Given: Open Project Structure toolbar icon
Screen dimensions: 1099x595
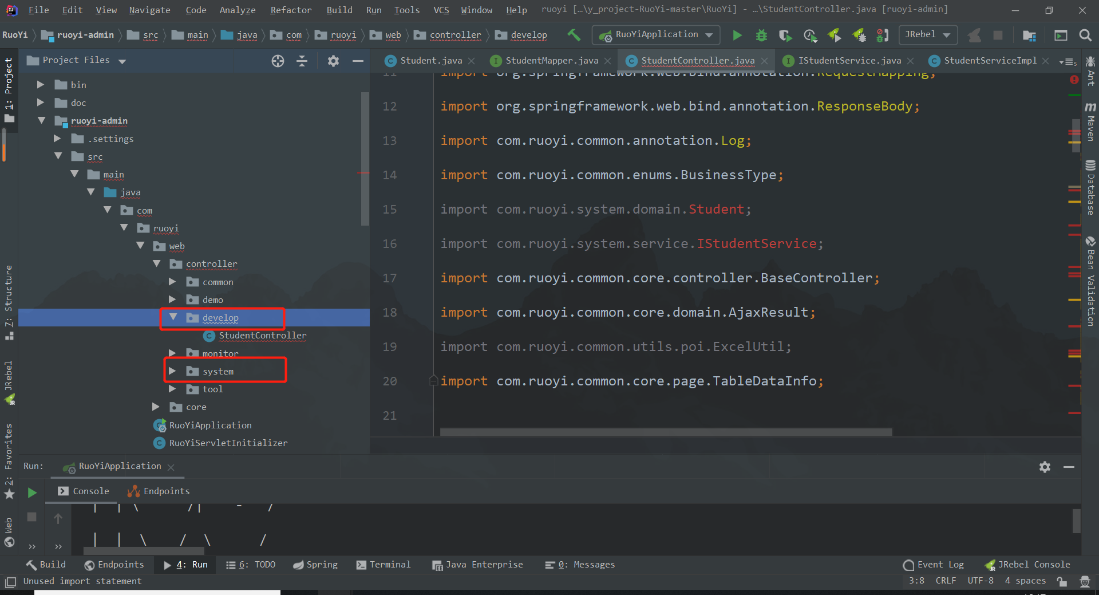Looking at the screenshot, I should [x=1029, y=36].
